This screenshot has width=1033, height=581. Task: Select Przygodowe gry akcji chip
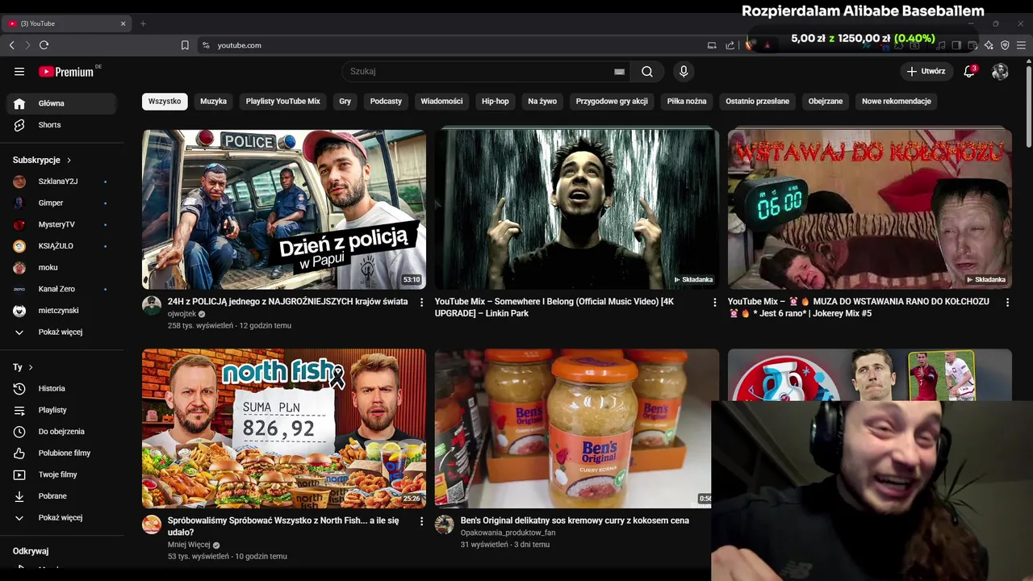[612, 102]
